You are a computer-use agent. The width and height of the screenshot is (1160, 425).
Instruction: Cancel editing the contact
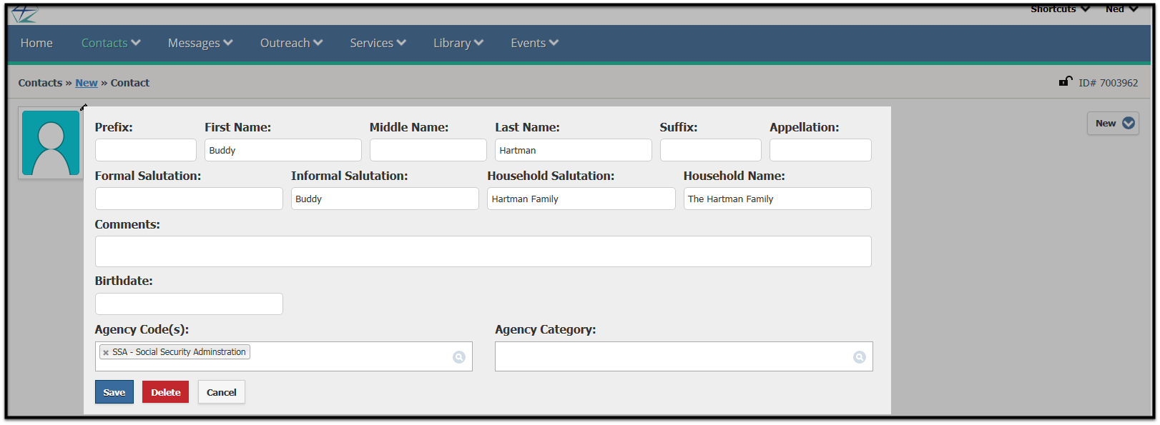222,392
